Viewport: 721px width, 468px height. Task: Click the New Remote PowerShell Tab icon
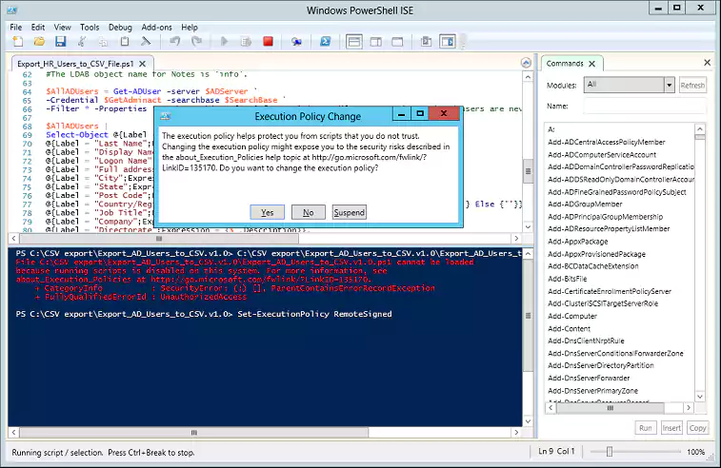tap(296, 42)
